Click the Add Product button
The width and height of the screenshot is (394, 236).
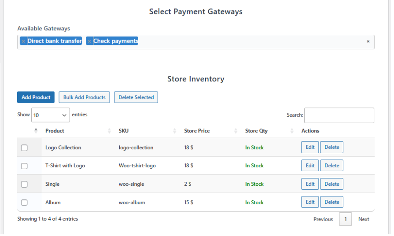point(36,98)
